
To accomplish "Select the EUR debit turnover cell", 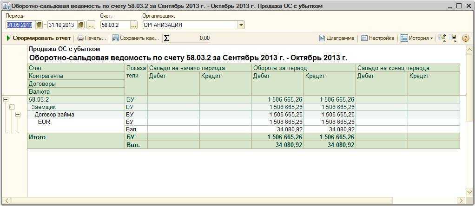I will pos(277,122).
